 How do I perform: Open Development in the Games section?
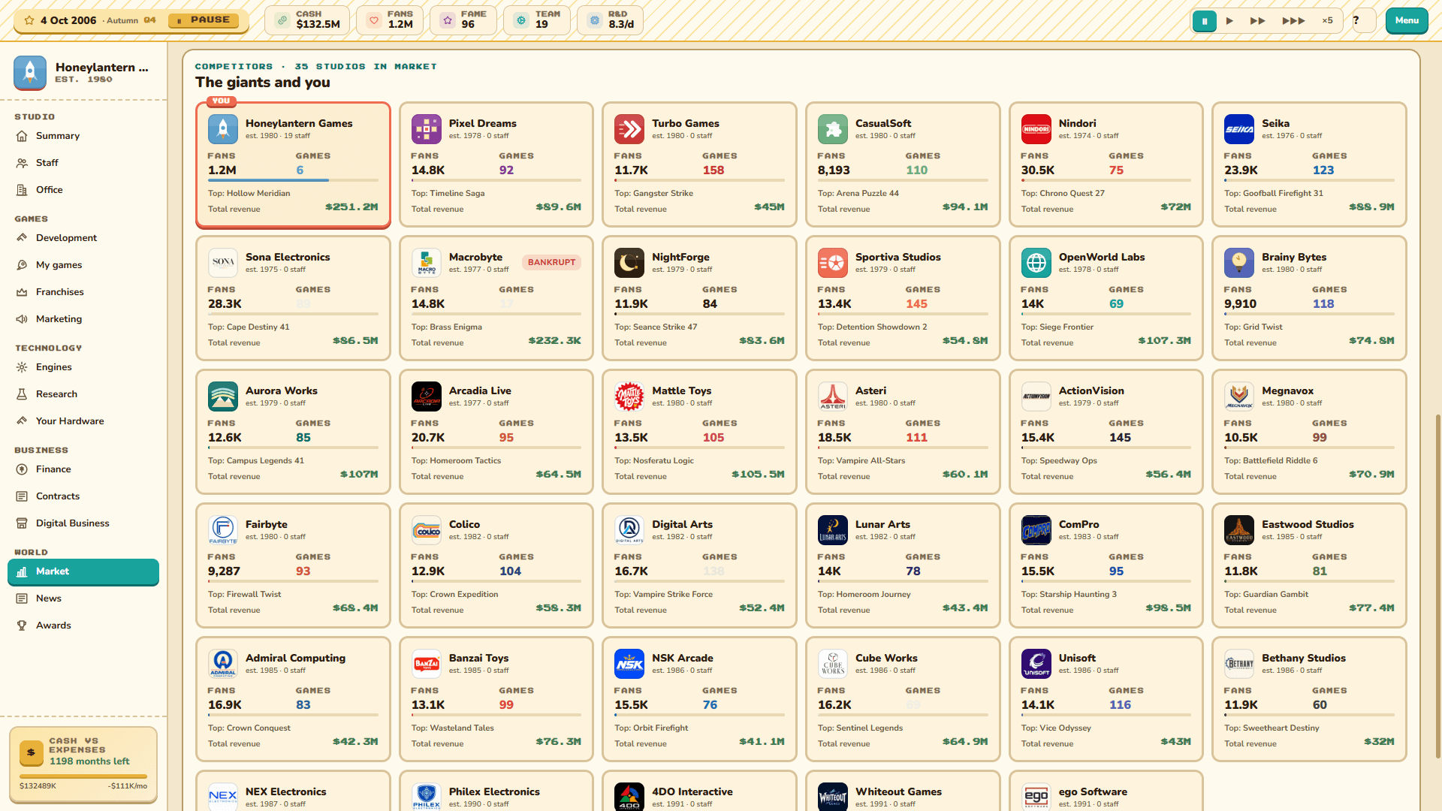[x=83, y=238]
